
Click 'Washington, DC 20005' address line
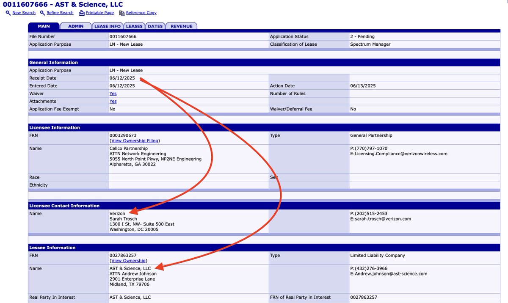point(134,229)
